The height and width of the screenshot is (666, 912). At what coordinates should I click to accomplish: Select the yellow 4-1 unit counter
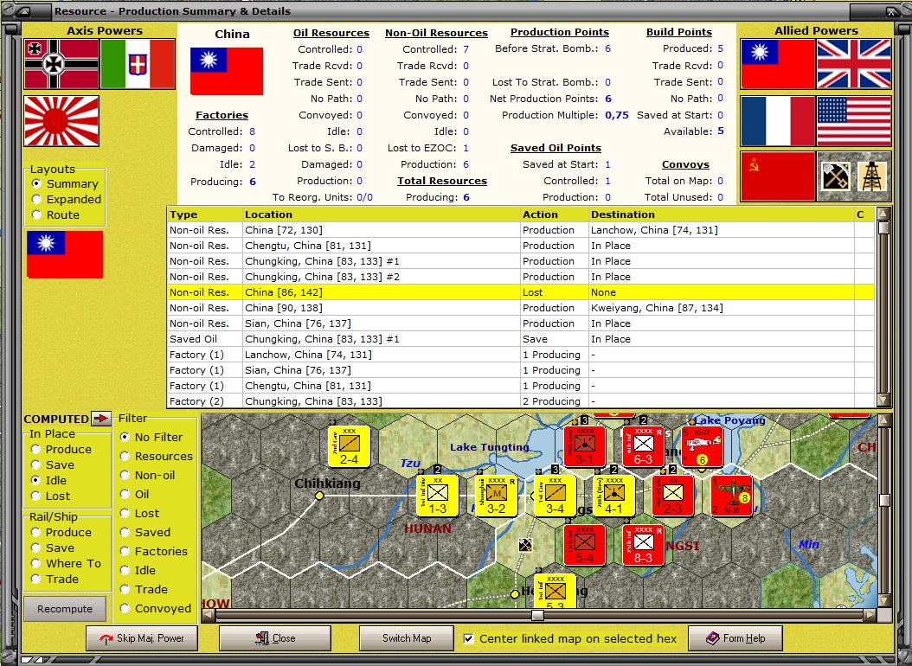pos(613,496)
